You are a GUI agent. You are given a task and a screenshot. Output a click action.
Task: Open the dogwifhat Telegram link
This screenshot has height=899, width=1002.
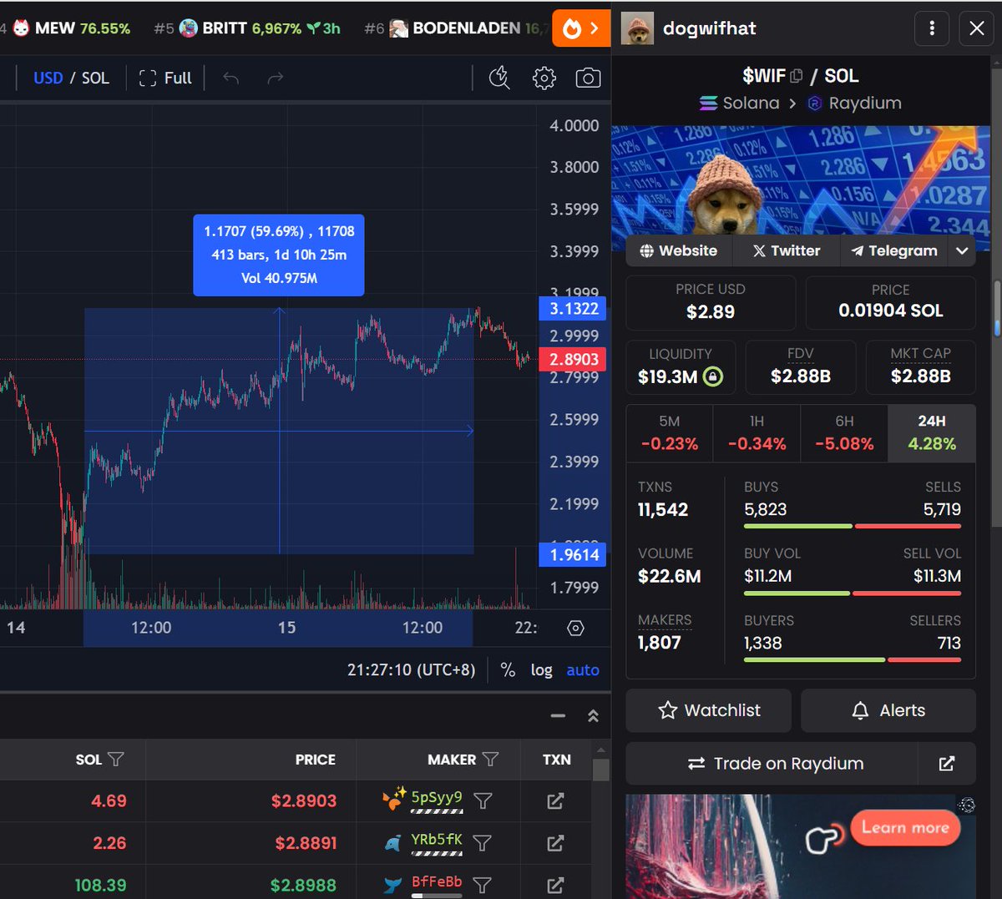[x=893, y=250]
